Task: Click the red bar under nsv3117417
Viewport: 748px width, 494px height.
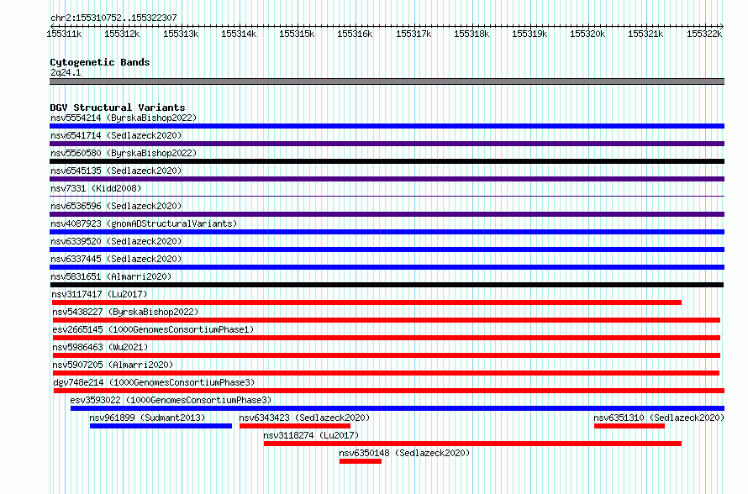Action: click(366, 302)
